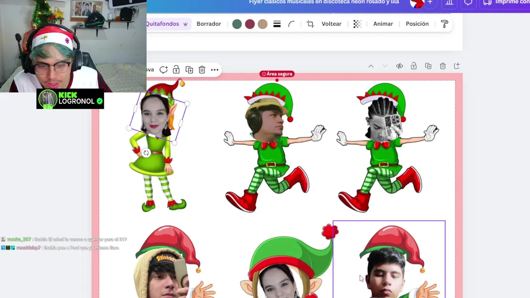Screen dimensions: 530x298
Task: Lock the page with the padlock icon
Action: coord(414,66)
